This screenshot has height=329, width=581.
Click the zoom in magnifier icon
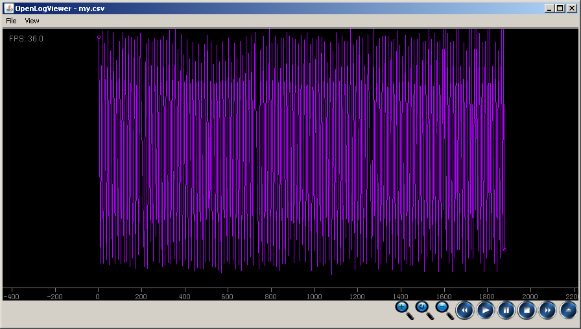(x=403, y=309)
